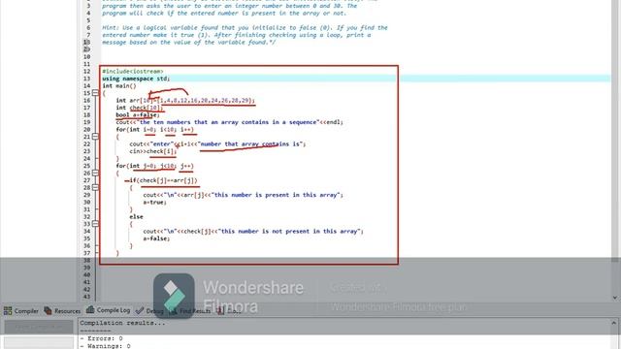
Task: Open the Find Results tab
Action: click(x=190, y=310)
